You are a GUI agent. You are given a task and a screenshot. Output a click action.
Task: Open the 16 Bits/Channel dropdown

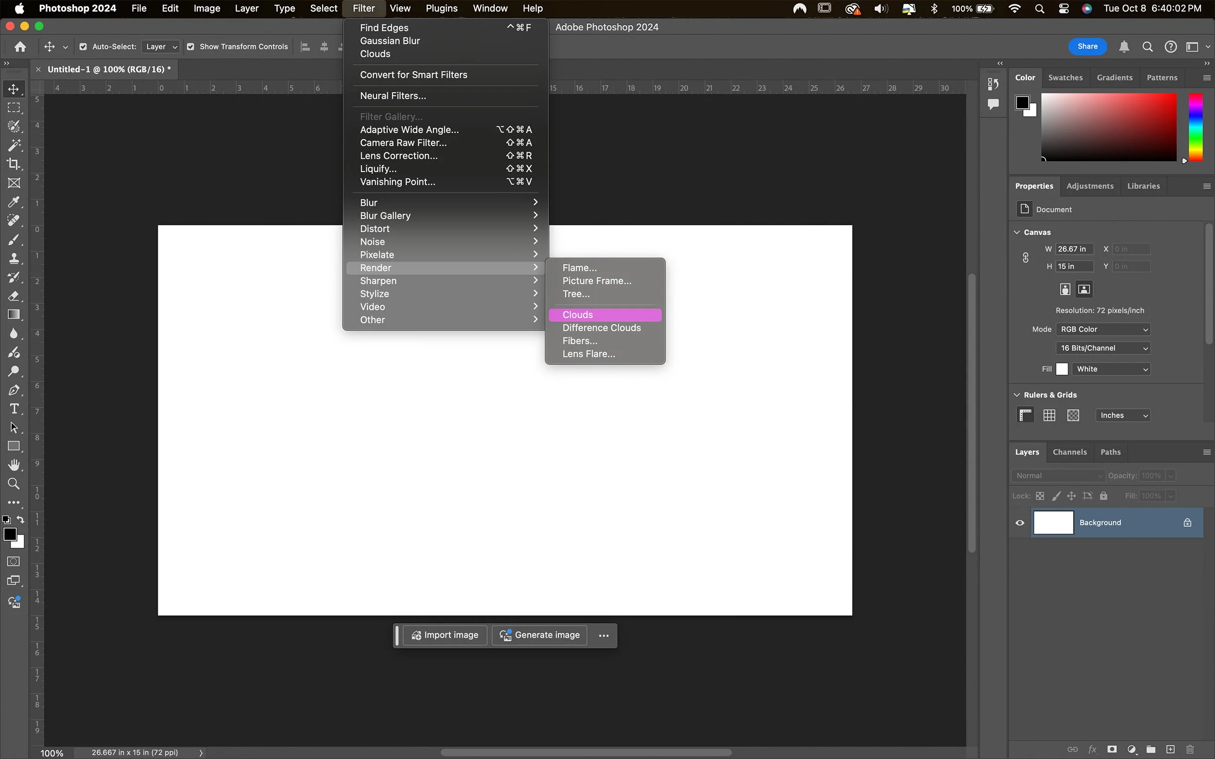tap(1103, 348)
